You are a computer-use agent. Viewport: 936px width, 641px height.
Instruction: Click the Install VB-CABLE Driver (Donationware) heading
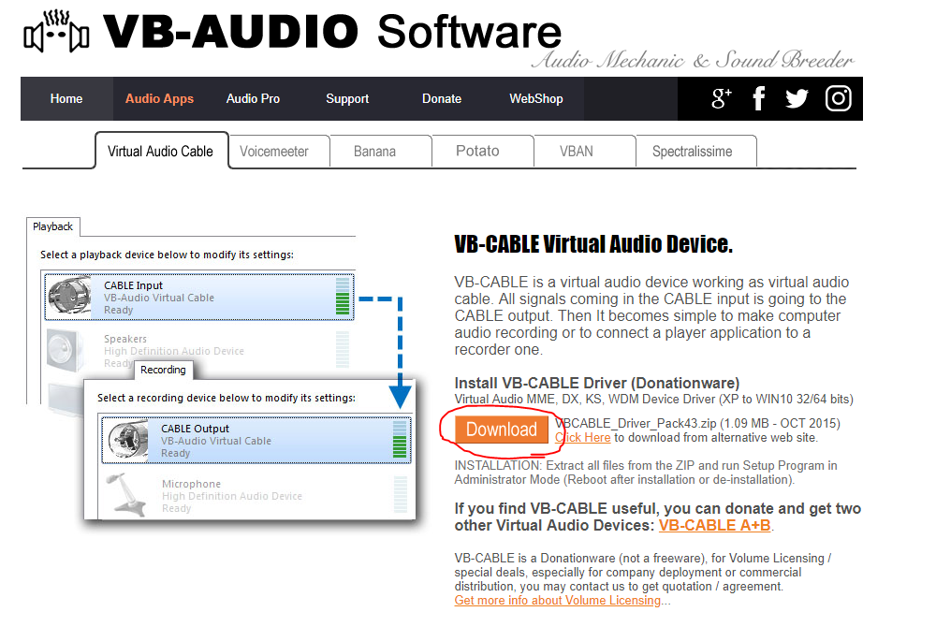pyautogui.click(x=597, y=383)
